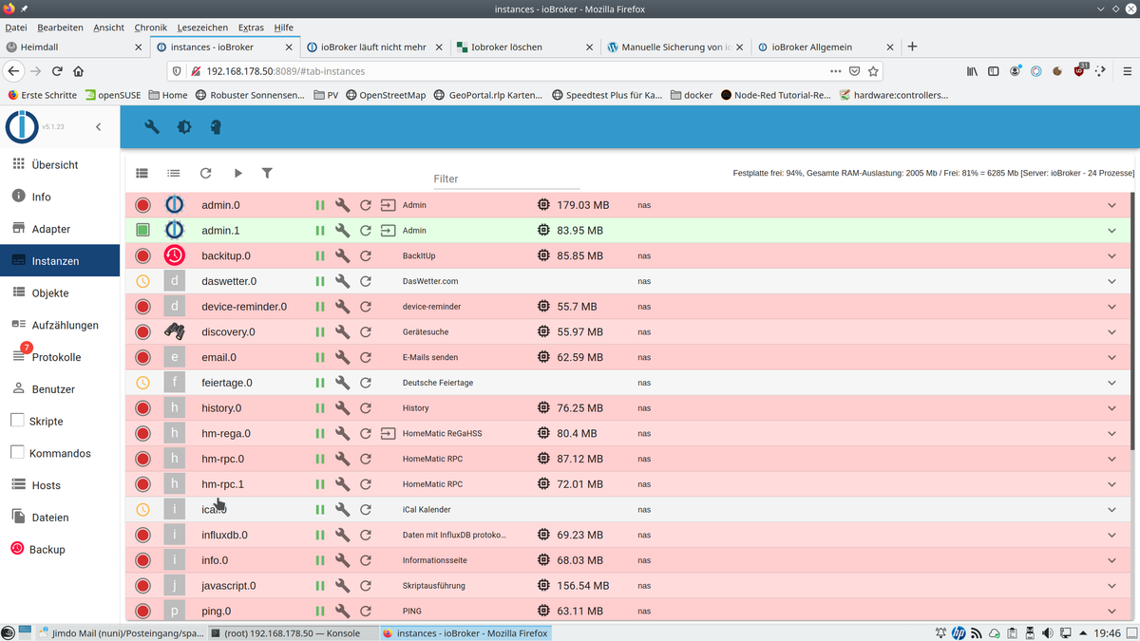Image resolution: width=1140 pixels, height=641 pixels.
Task: Open the Lesezeichen menu
Action: click(202, 28)
